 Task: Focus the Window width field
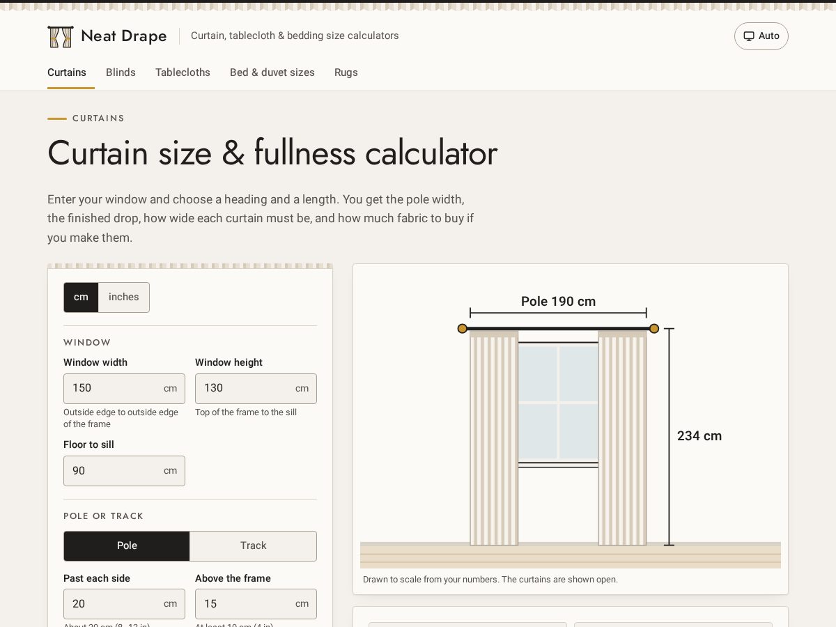tap(124, 389)
